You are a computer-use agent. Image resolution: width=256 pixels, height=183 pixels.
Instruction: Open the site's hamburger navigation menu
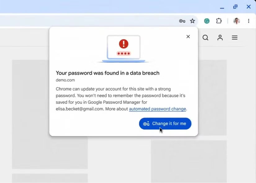235,37
